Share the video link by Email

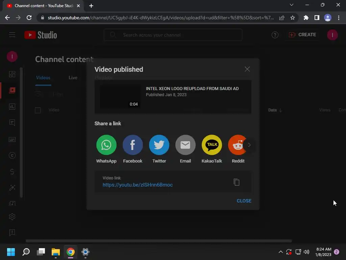(186, 145)
